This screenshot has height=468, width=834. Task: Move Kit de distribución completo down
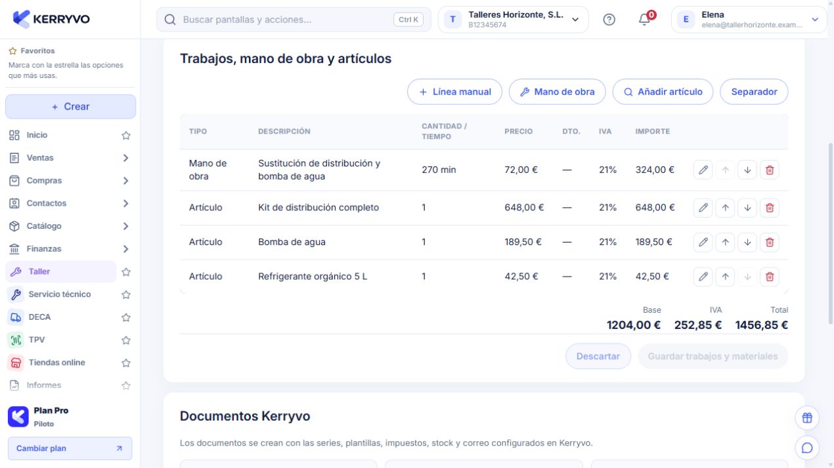pos(747,208)
